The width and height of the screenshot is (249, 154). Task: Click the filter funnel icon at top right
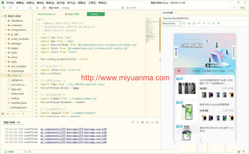click(234, 8)
